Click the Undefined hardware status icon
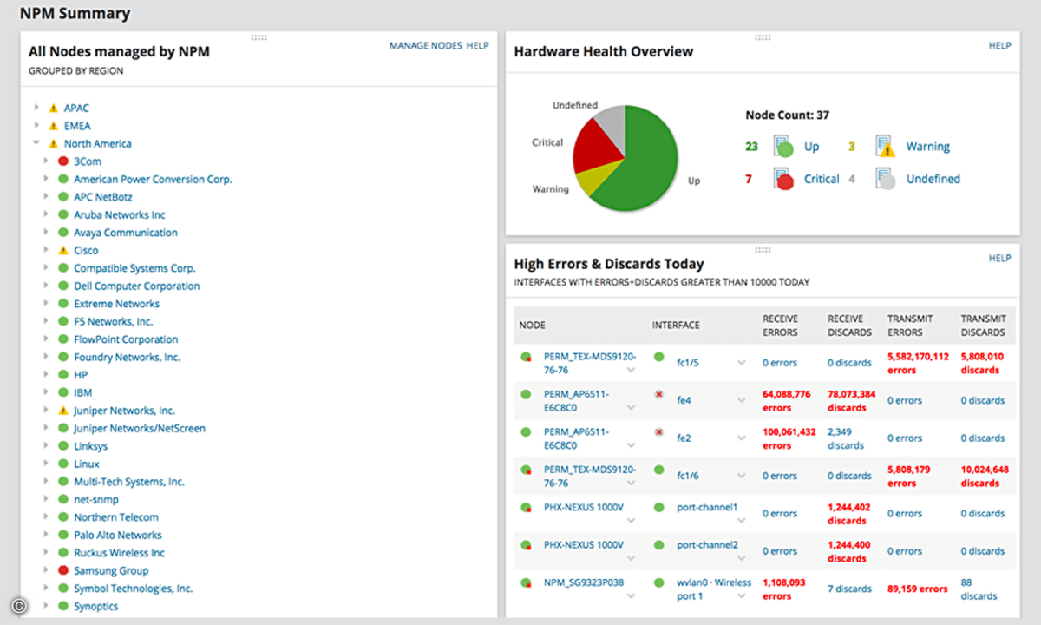The image size is (1041, 625). (x=884, y=179)
